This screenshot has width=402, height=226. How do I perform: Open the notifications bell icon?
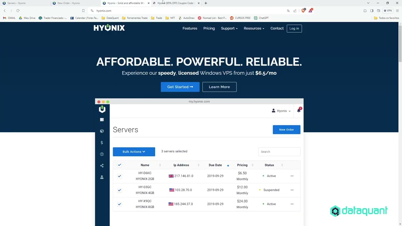tap(299, 110)
